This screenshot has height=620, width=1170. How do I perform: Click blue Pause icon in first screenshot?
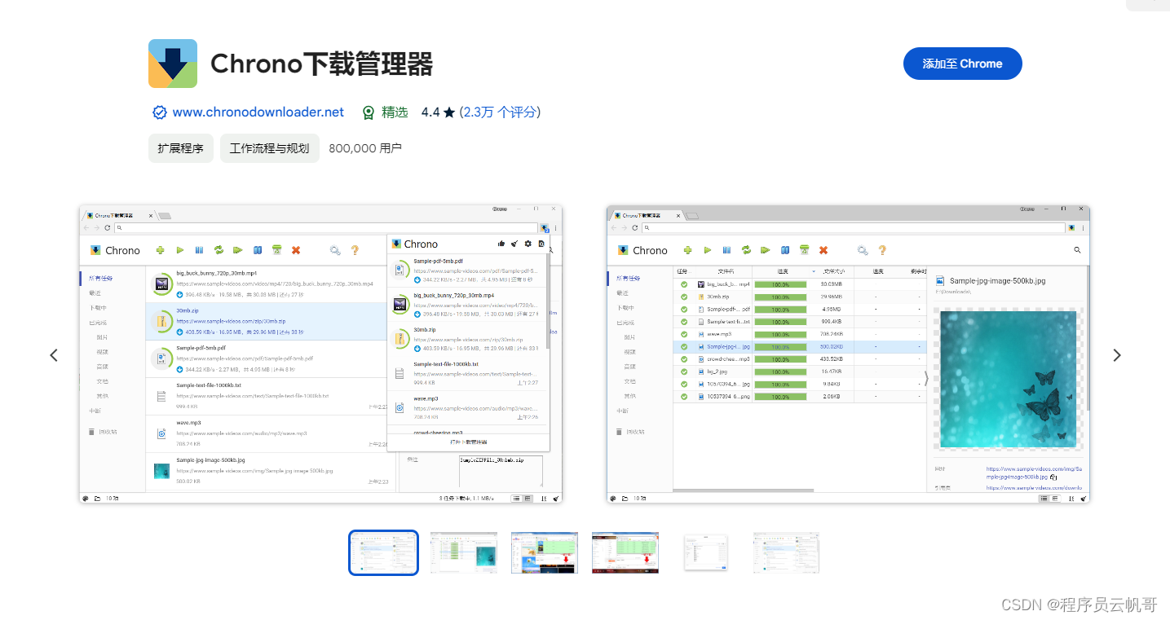pos(199,250)
